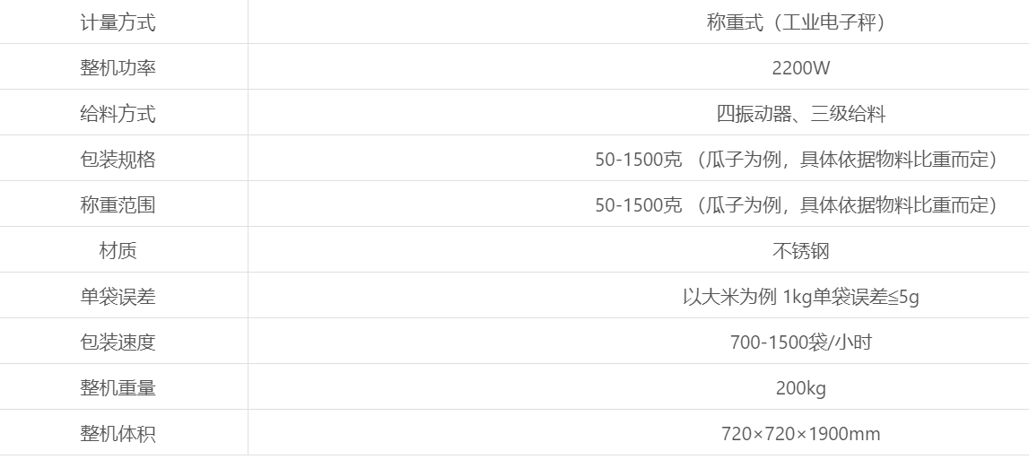1029x468 pixels.
Task: Select the 四振动器、三级给料 text
Action: (800, 113)
